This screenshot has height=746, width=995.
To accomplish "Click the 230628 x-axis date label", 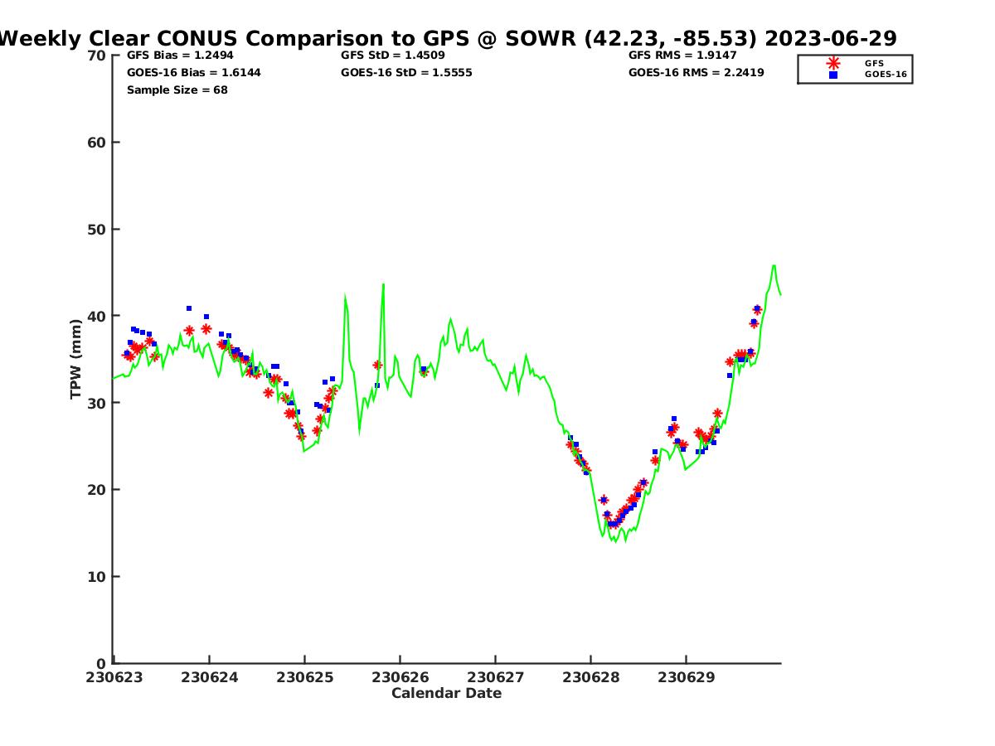I will (x=590, y=677).
